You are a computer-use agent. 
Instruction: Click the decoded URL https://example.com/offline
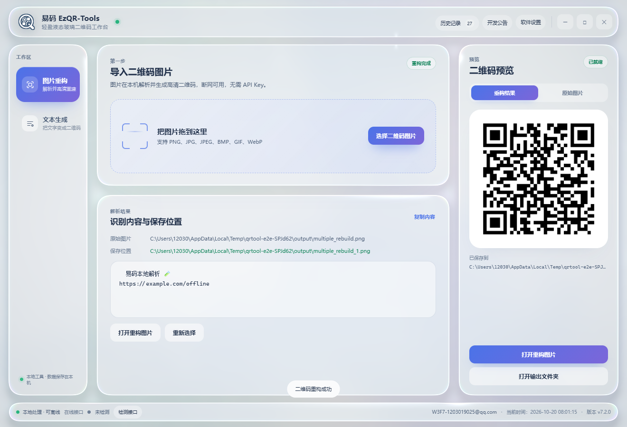pyautogui.click(x=164, y=284)
